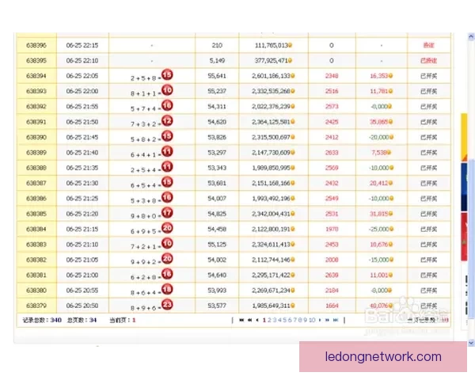475x380 pixels.
Task: Select the total records count 340
Action: point(55,320)
